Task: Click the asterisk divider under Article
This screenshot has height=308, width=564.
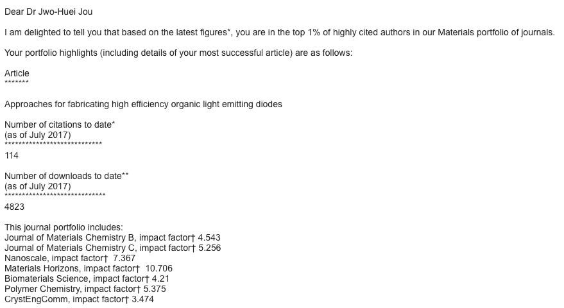Action: (x=17, y=82)
